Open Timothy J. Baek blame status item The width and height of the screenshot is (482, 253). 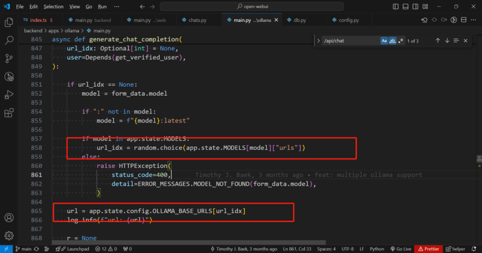pyautogui.click(x=244, y=249)
